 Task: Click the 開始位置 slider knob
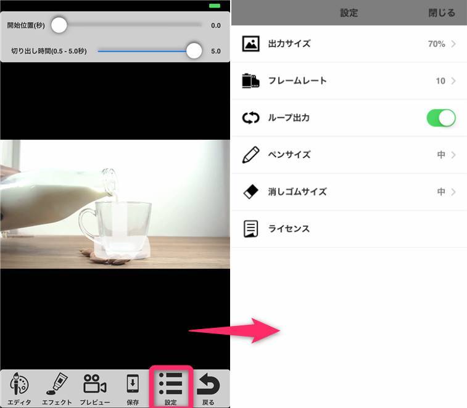[x=59, y=25]
